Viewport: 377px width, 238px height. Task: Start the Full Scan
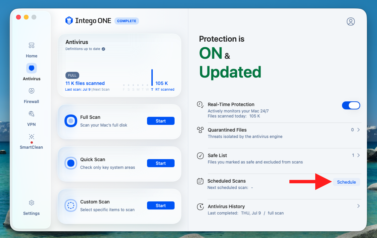pos(160,121)
